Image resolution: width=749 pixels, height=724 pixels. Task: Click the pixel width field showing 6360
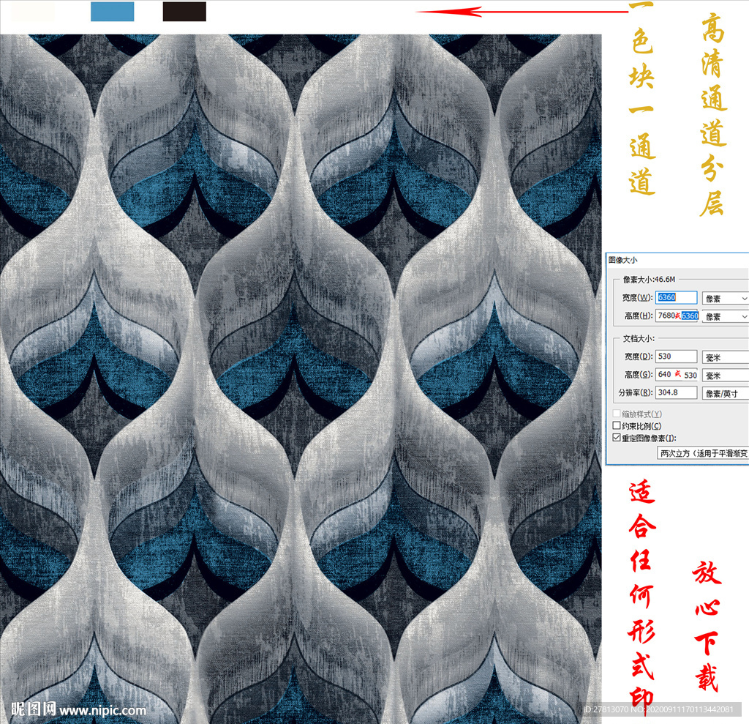pos(676,297)
